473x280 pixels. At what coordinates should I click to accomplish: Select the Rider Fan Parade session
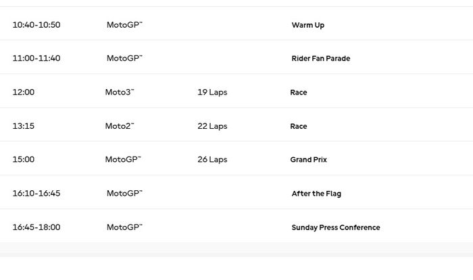320,59
